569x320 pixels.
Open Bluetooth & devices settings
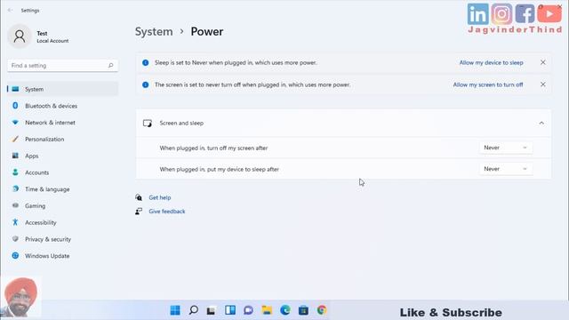(x=62, y=106)
